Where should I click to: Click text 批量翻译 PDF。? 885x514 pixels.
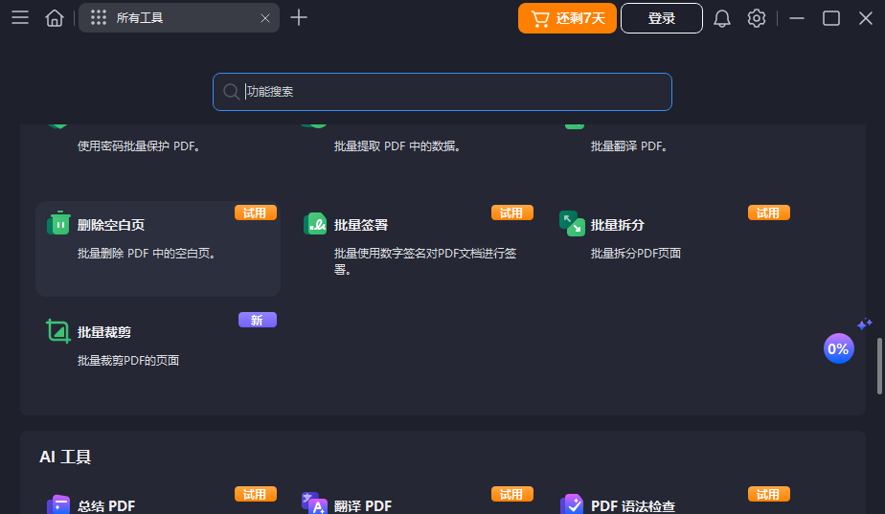(x=630, y=146)
